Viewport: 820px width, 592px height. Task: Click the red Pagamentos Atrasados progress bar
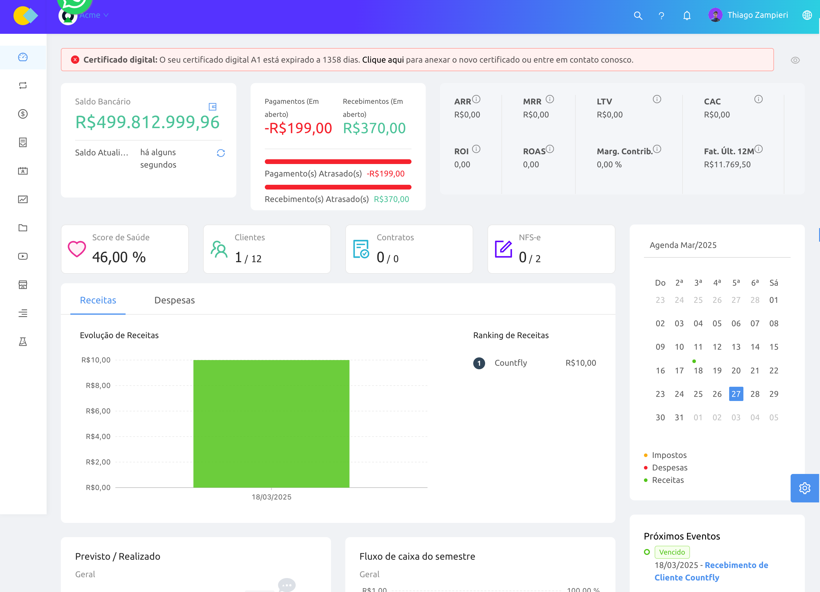click(x=338, y=161)
